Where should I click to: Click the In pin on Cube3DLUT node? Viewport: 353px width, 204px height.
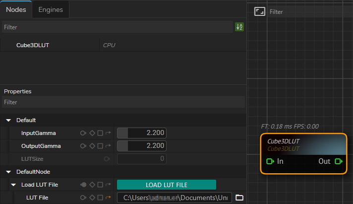click(x=270, y=161)
